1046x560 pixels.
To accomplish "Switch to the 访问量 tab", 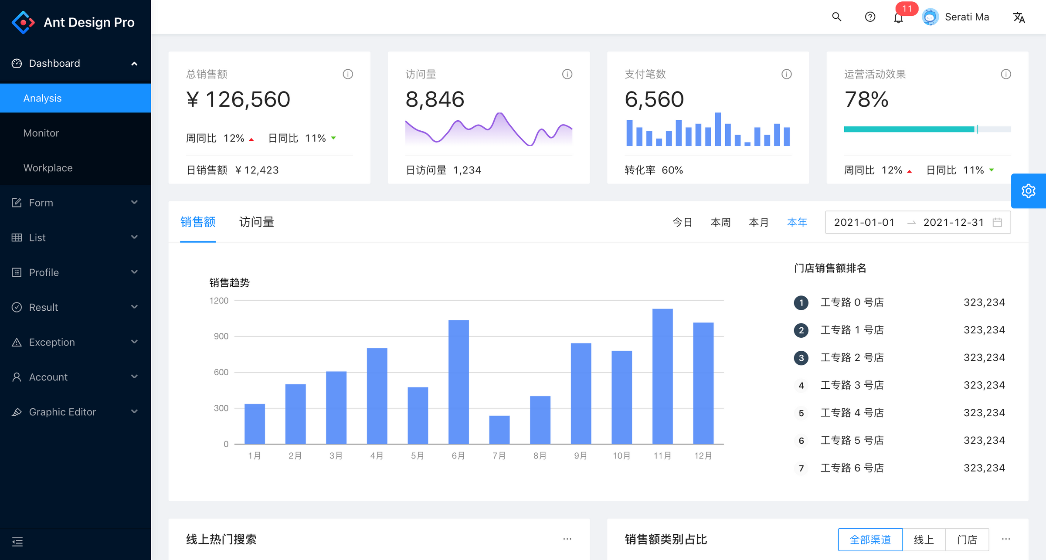I will coord(256,222).
